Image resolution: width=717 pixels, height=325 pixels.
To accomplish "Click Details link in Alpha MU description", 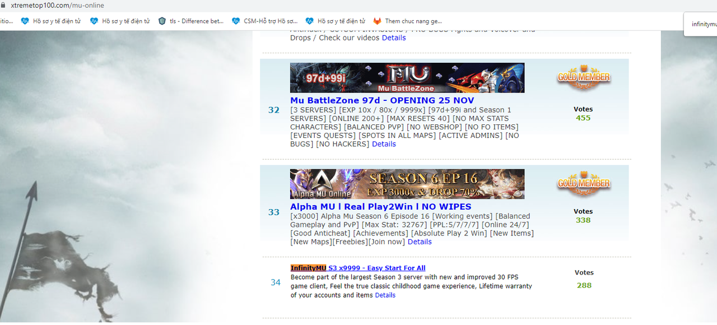I will (x=420, y=242).
